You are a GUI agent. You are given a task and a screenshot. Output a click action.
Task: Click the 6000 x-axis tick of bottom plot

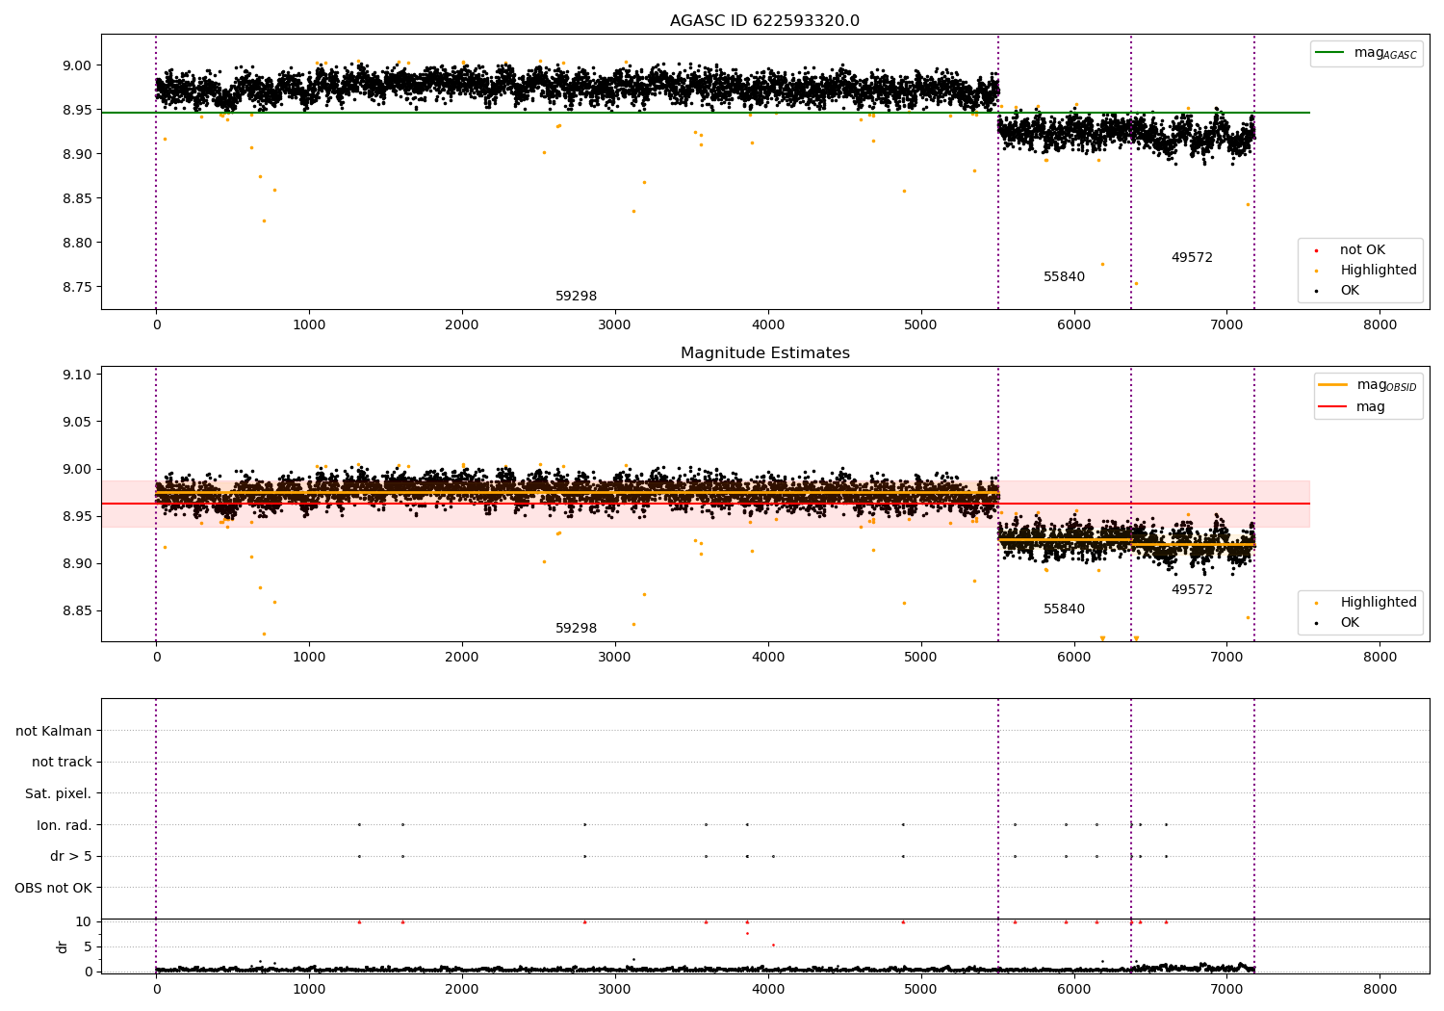click(x=1074, y=989)
